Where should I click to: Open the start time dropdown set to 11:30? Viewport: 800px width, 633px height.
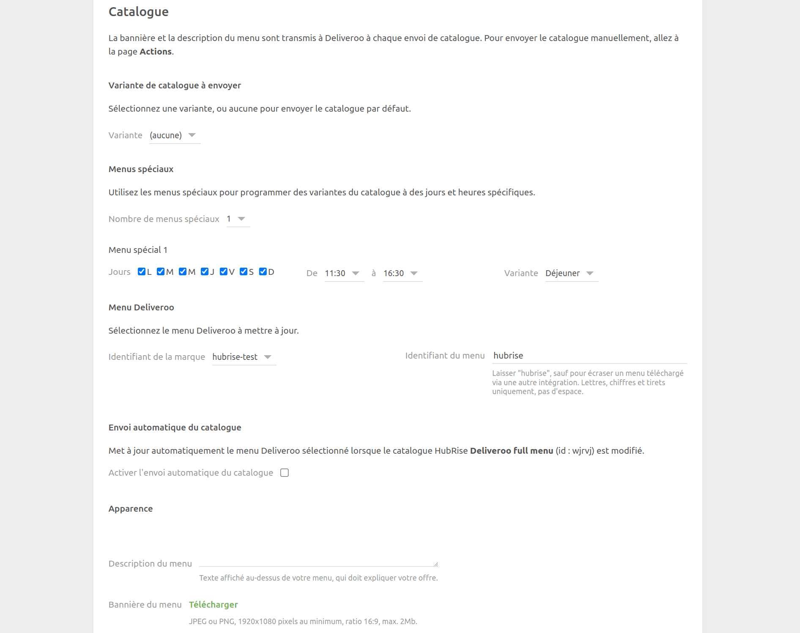pyautogui.click(x=343, y=273)
